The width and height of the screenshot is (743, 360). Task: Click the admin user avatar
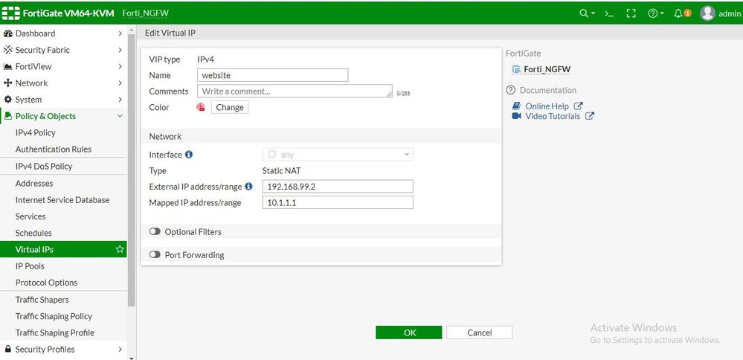(x=707, y=13)
